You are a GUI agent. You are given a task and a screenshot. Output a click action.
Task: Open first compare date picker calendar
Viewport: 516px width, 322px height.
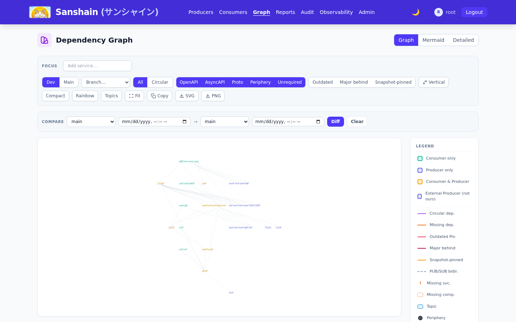(185, 122)
